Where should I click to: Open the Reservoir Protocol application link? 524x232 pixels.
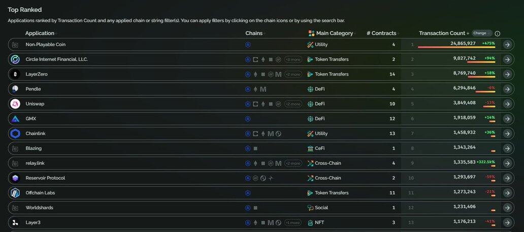[45, 178]
